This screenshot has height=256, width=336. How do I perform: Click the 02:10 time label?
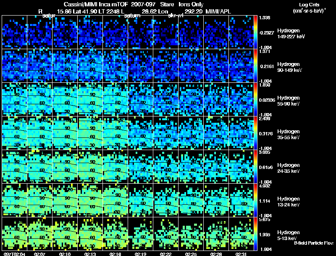tap(65, 254)
